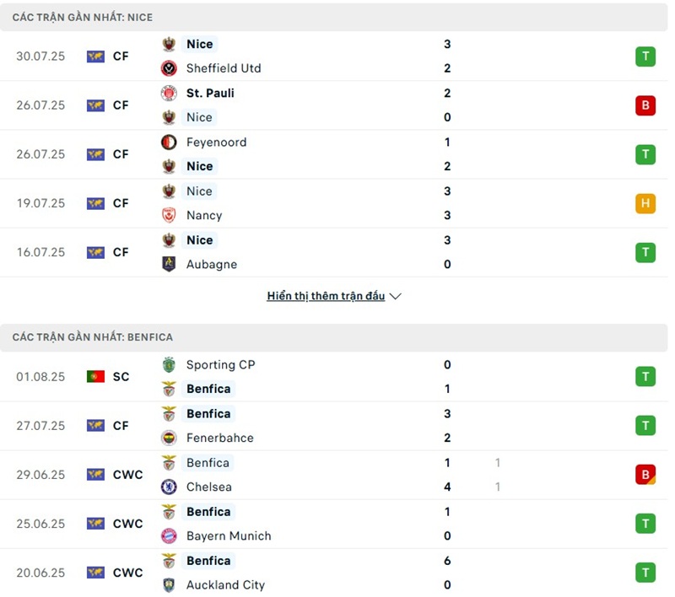This screenshot has height=597, width=675.
Task: Click the Portugal flag beside SC
Action: [95, 377]
